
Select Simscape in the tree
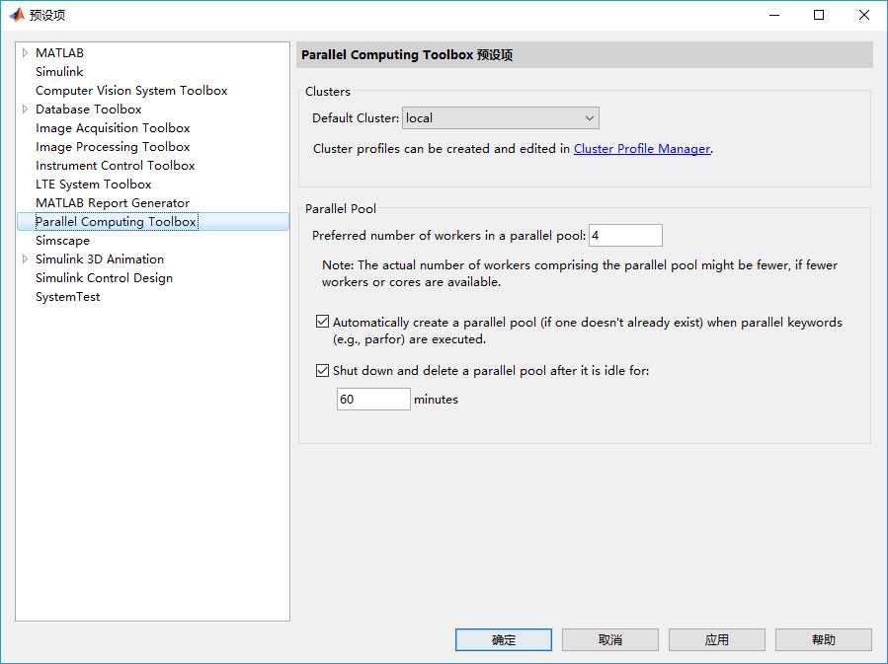tap(62, 241)
